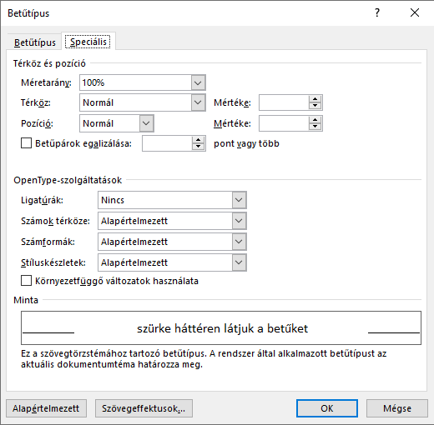The width and height of the screenshot is (434, 425).
Task: Open the Méretarány dropdown list
Action: [x=198, y=82]
